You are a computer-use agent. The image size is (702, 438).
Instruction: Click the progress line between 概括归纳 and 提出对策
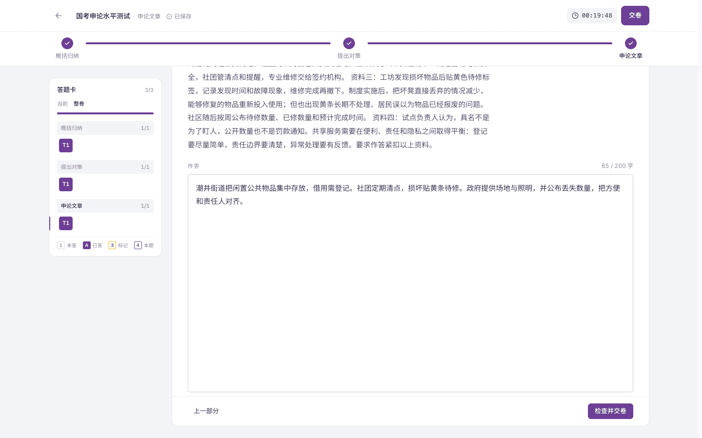point(208,43)
